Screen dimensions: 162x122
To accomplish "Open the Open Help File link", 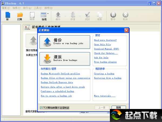I will (103, 44).
